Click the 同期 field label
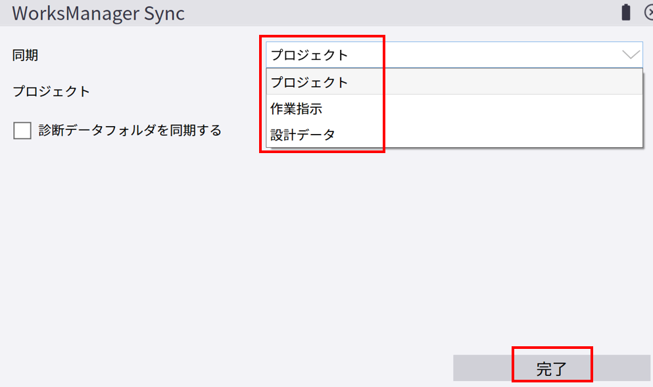This screenshot has width=653, height=387. click(x=26, y=55)
